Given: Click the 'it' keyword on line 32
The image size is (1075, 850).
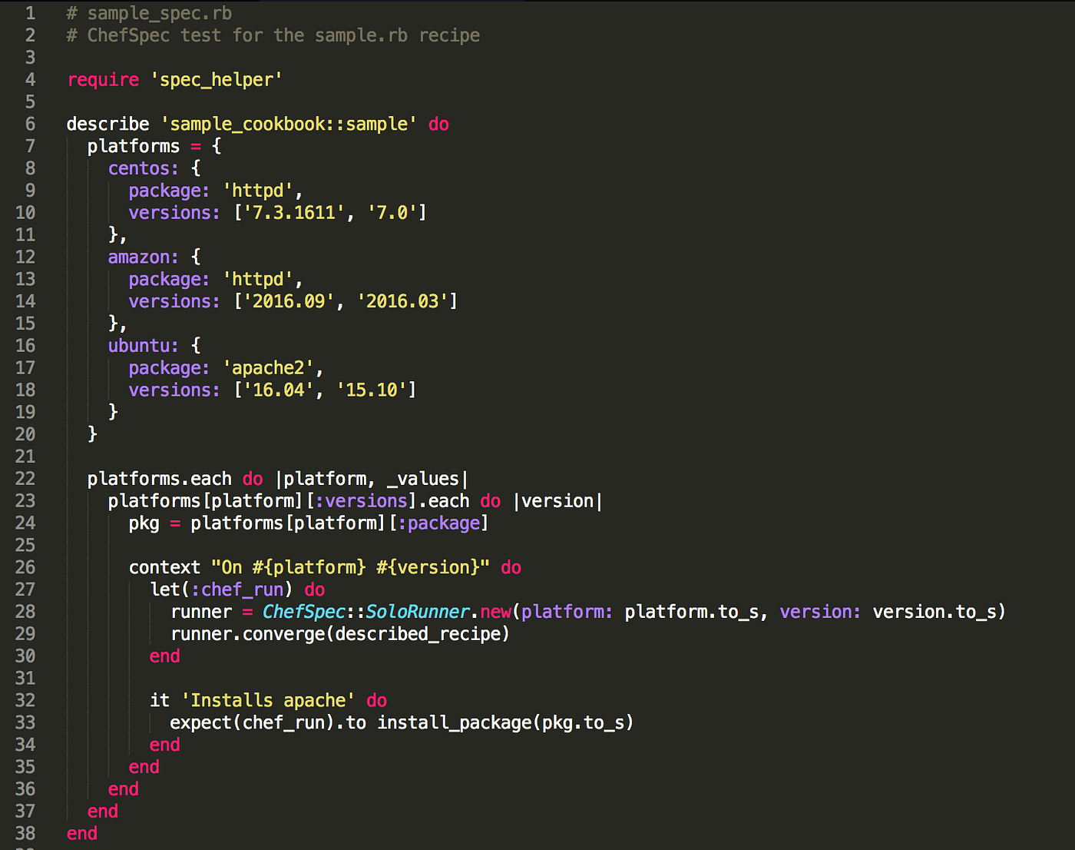Looking at the screenshot, I should [x=160, y=700].
